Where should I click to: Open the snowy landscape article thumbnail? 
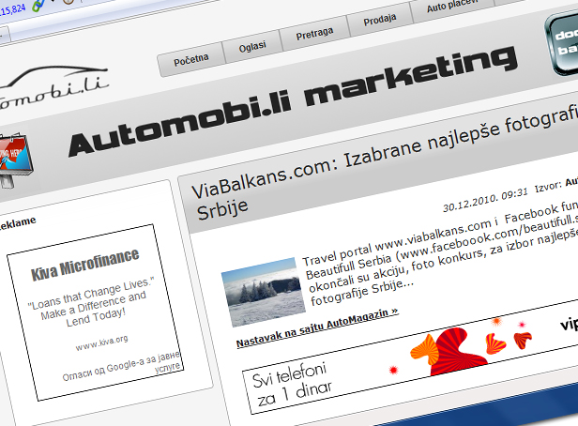pyautogui.click(x=264, y=292)
